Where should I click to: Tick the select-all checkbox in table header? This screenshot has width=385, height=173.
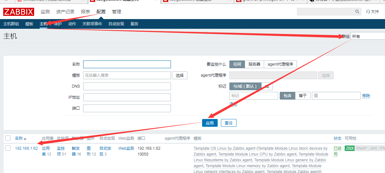8,138
